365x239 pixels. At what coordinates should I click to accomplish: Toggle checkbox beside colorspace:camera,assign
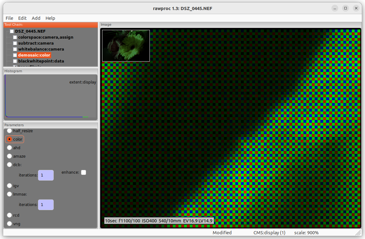click(x=15, y=37)
